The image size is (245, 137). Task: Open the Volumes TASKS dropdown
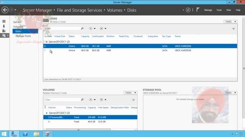[x=131, y=93]
